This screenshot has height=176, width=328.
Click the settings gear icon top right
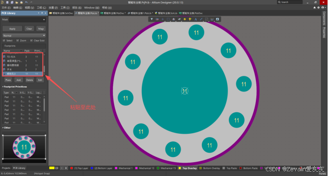point(319,8)
